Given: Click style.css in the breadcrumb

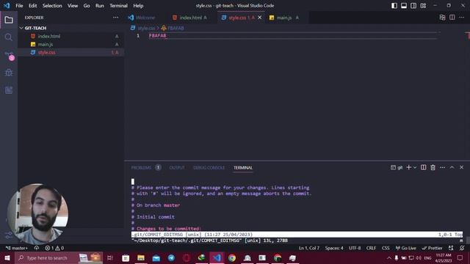Looking at the screenshot, I should click(146, 28).
